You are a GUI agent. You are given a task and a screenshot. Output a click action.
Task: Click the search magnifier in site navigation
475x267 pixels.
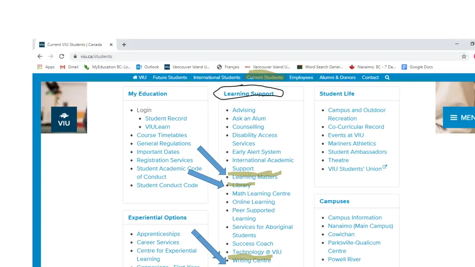tap(387, 77)
